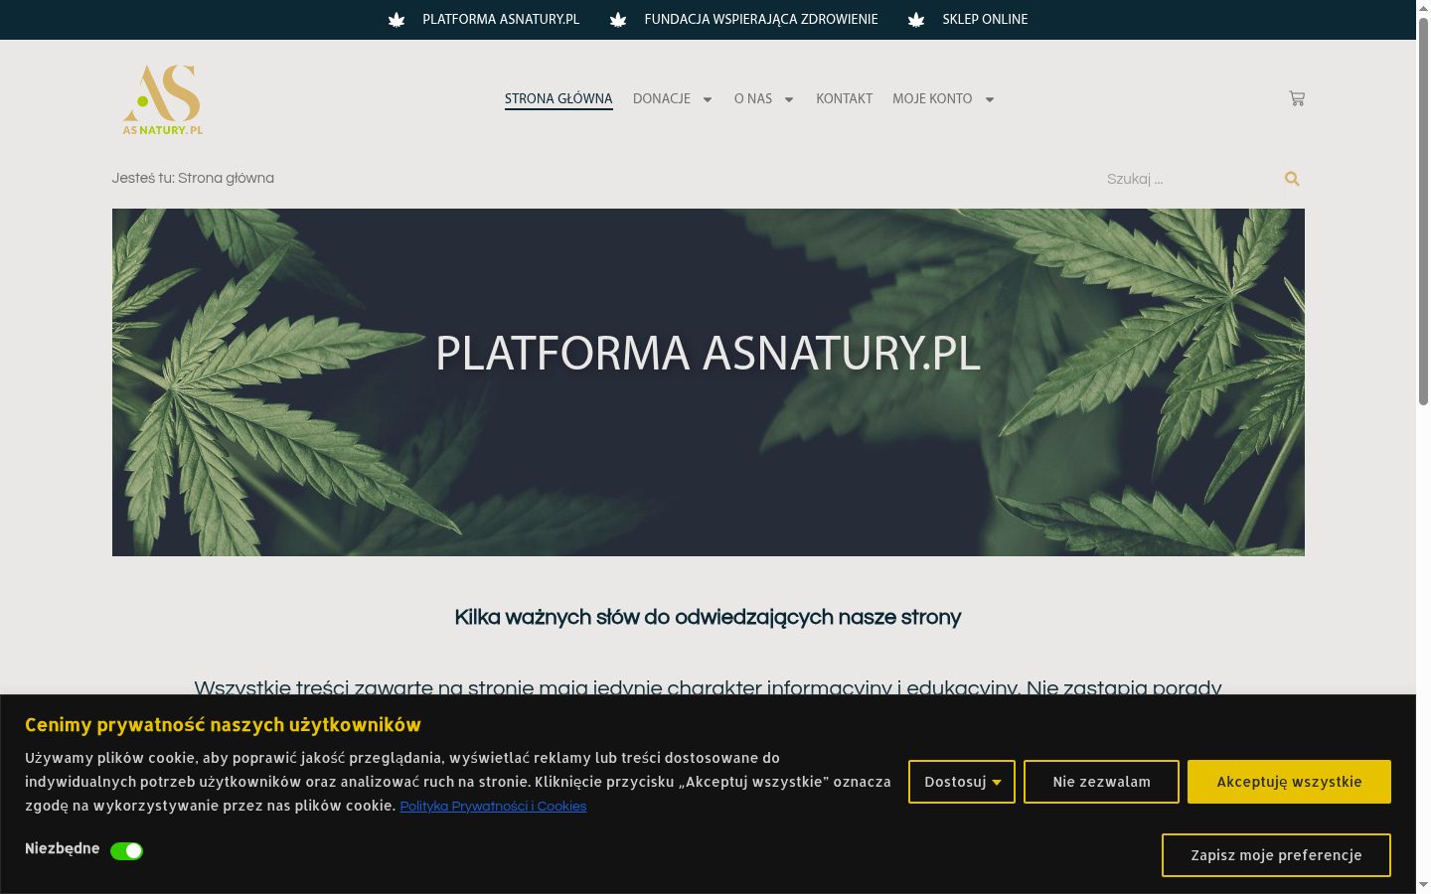Open the Moje konto menu item

point(932,98)
